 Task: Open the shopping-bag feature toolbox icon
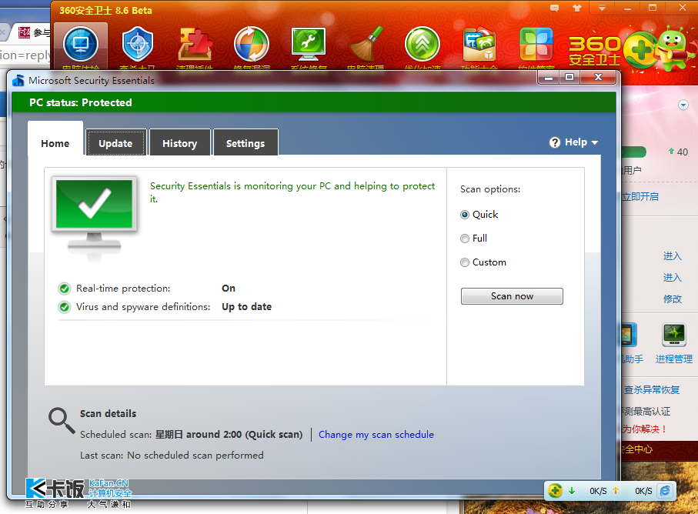(x=479, y=45)
